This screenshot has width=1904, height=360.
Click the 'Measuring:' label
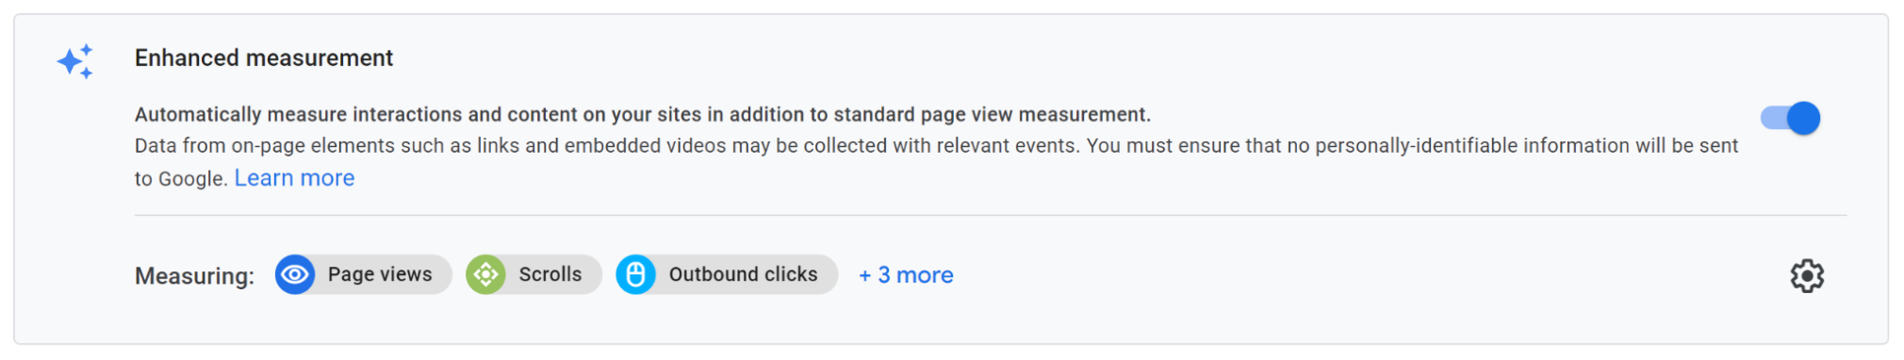point(194,276)
